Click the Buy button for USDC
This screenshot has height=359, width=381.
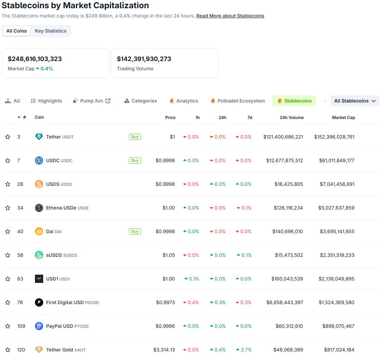(135, 160)
